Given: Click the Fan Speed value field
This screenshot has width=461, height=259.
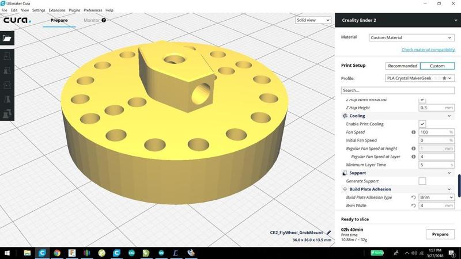Looking at the screenshot, I should tap(437, 132).
